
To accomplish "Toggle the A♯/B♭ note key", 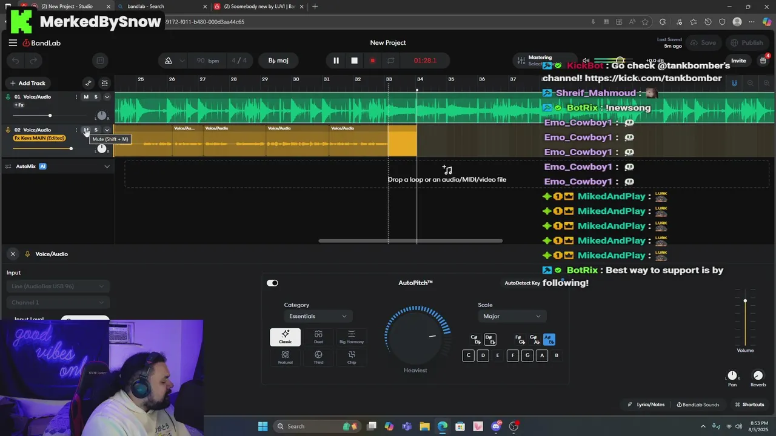I will pos(549,340).
